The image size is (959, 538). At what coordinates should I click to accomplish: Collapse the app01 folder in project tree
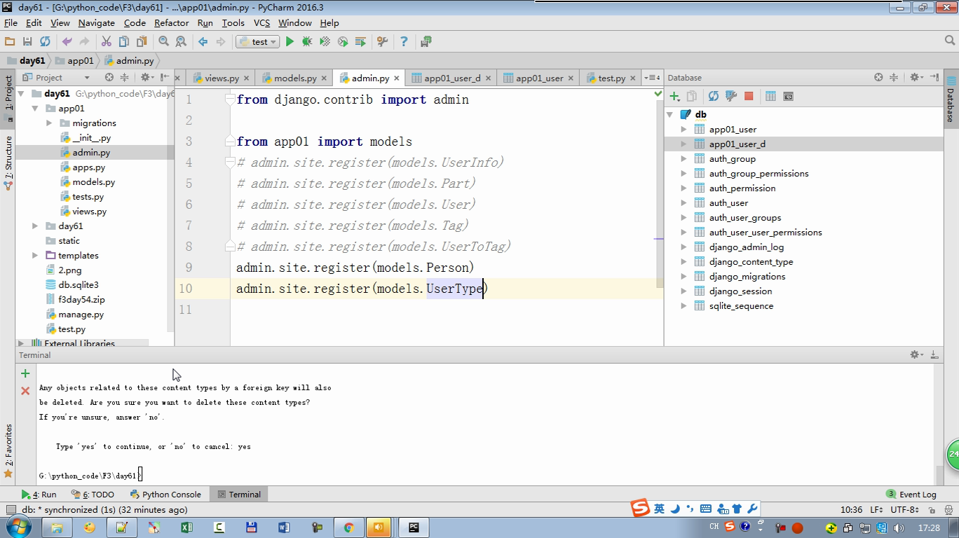point(35,109)
